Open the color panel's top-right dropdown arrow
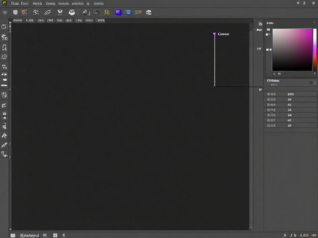 coord(315,23)
